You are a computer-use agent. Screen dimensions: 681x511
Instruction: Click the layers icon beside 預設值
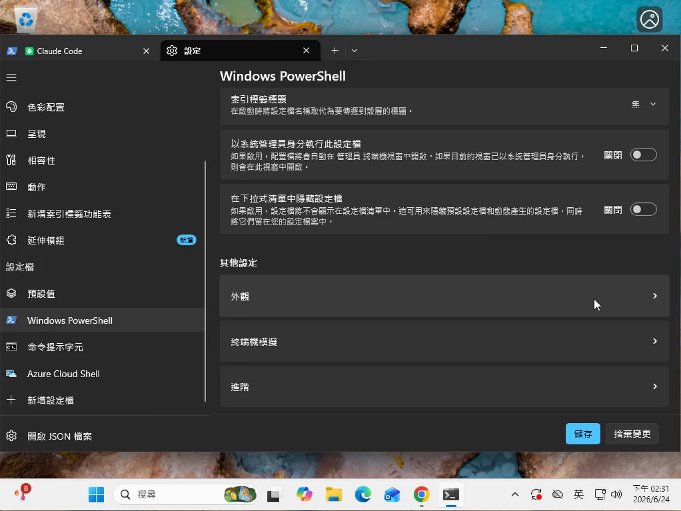(x=11, y=293)
